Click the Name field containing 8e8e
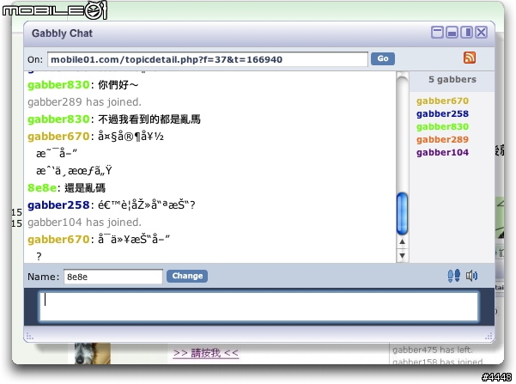Viewport: 516px width, 384px height. tap(113, 277)
